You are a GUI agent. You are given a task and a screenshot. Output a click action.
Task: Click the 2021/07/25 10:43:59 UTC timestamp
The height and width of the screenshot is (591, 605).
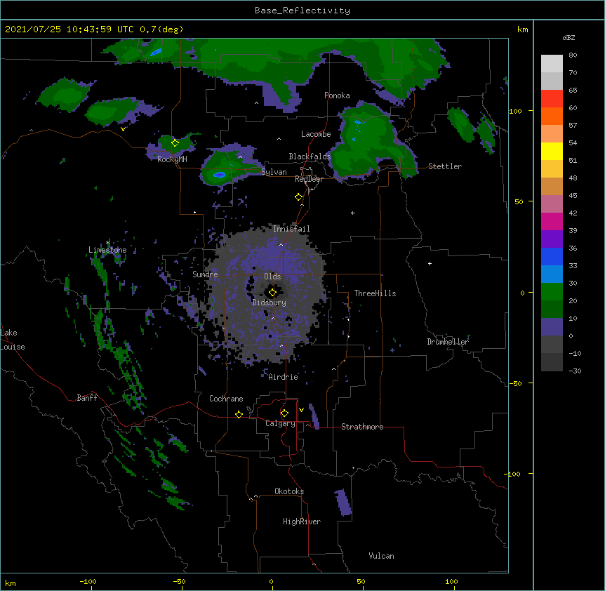click(x=69, y=29)
